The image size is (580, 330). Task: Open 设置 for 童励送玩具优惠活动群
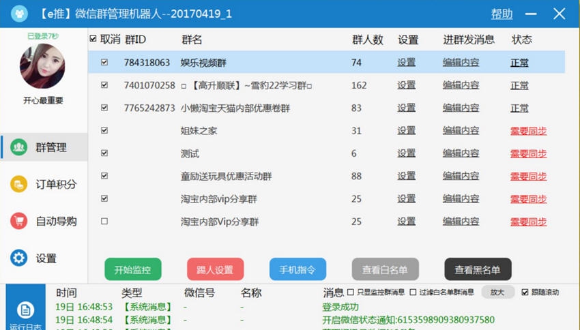click(407, 176)
